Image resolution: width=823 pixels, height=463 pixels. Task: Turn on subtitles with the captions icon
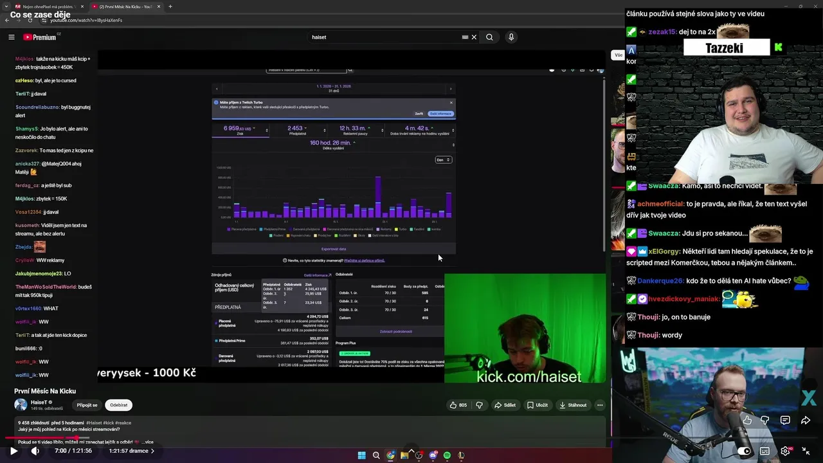764,451
